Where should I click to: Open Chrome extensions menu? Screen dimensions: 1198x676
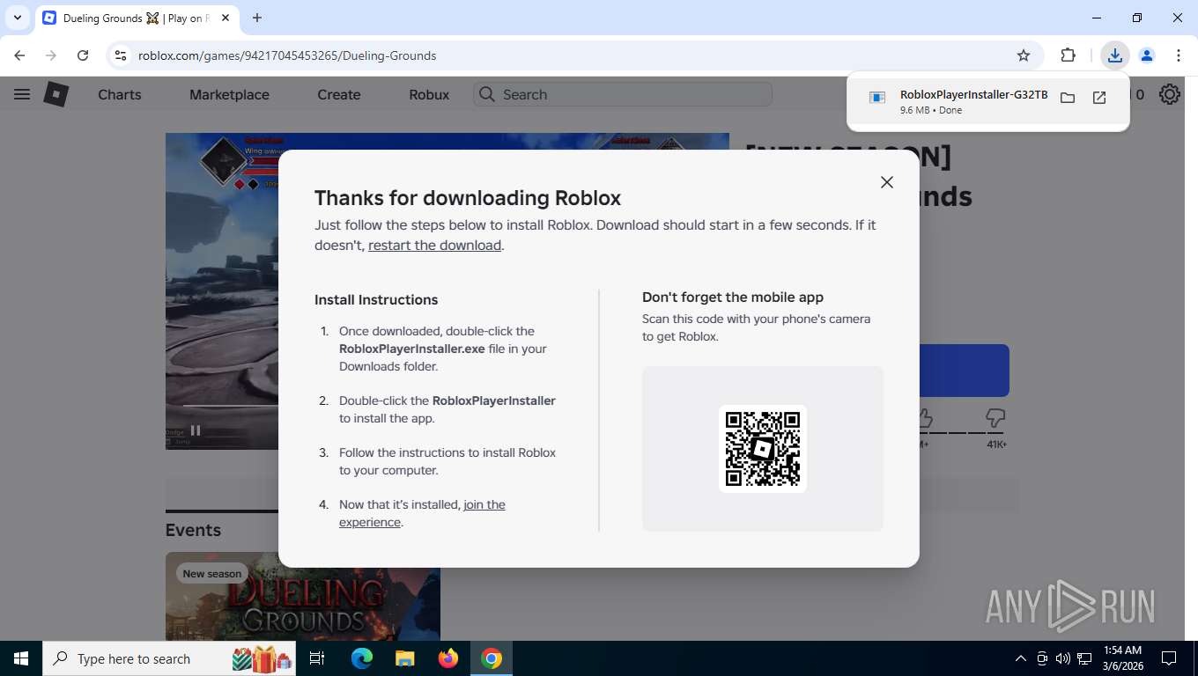pyautogui.click(x=1069, y=55)
